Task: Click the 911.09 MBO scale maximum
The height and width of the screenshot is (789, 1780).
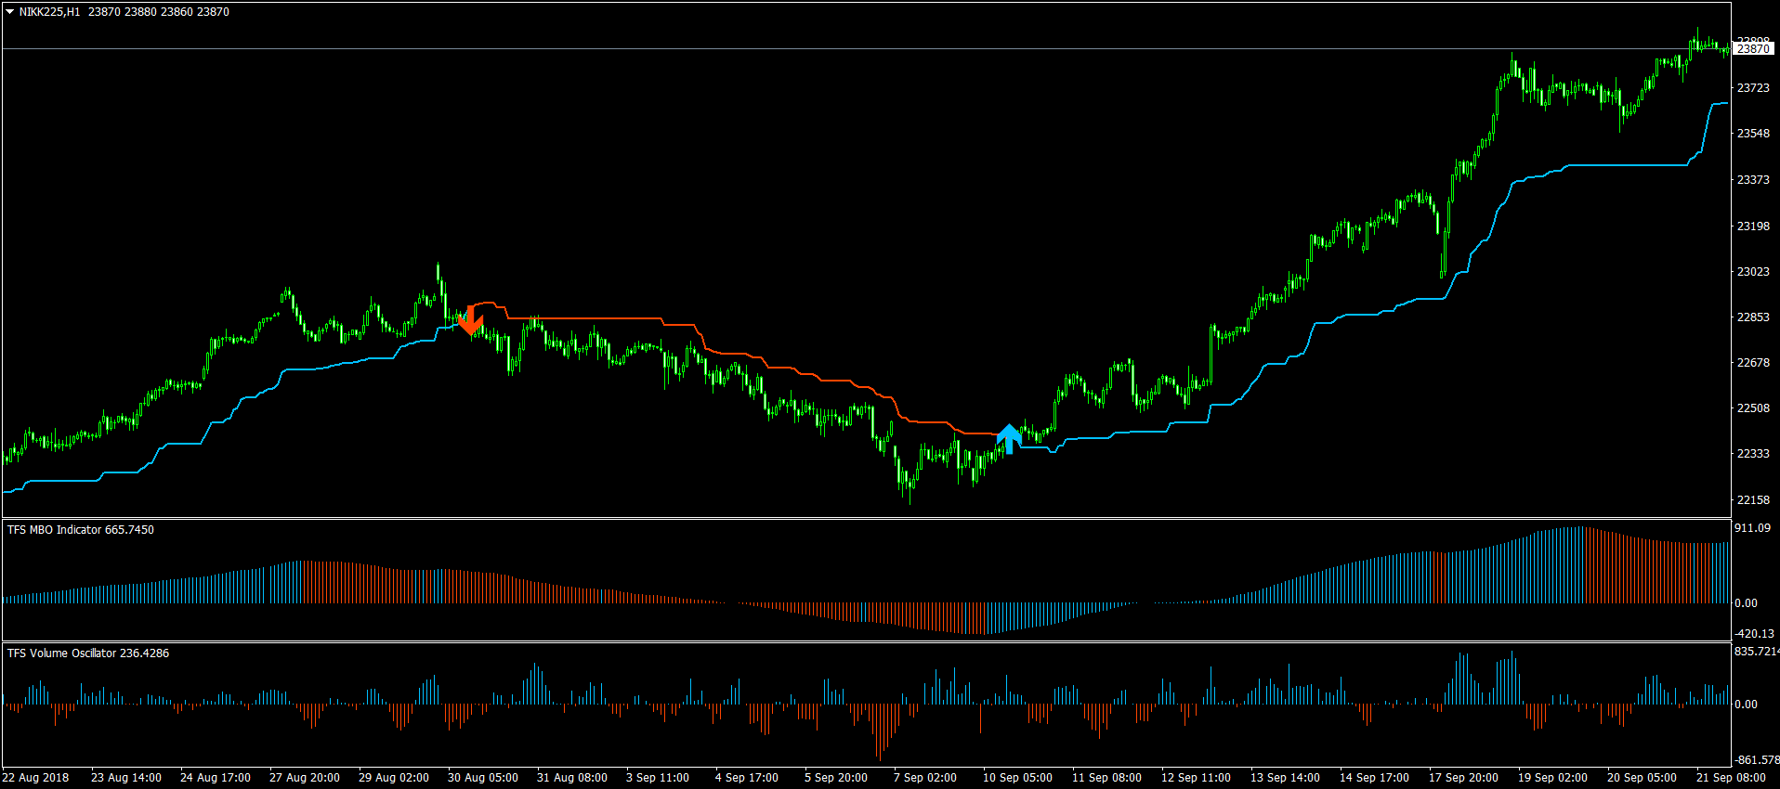Action: [x=1752, y=528]
